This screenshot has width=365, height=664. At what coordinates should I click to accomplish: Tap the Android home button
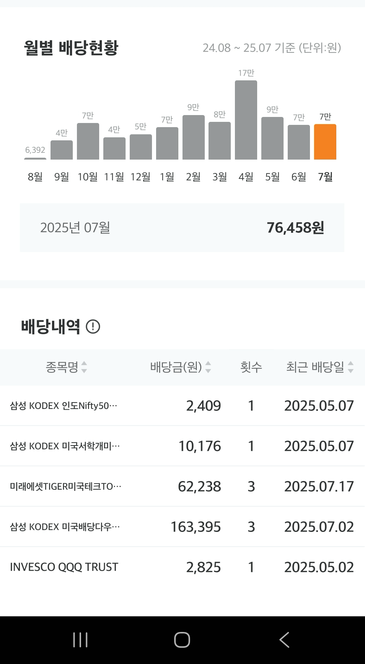pos(182,640)
